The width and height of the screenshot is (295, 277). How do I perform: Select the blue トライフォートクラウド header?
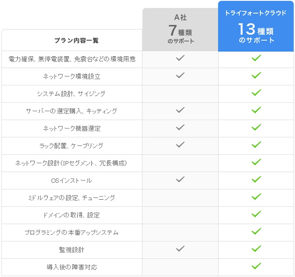pyautogui.click(x=256, y=26)
